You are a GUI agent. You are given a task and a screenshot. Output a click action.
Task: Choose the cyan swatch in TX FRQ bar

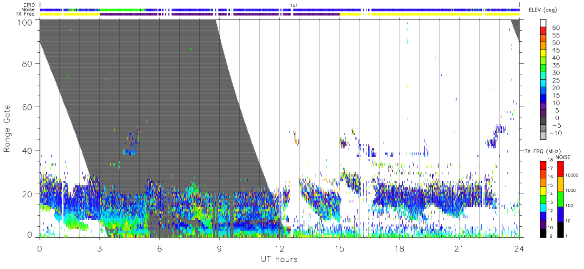(x=543, y=207)
